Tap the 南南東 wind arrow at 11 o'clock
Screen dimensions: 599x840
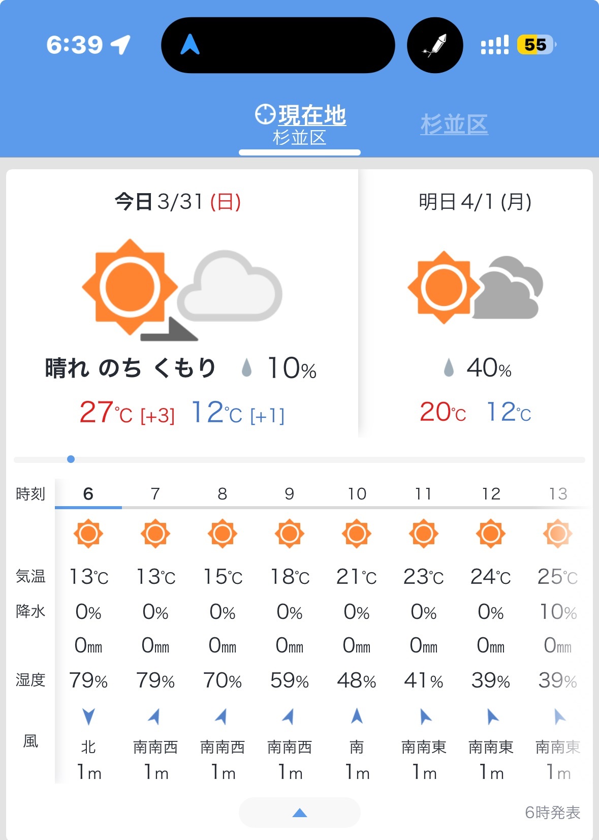click(424, 717)
